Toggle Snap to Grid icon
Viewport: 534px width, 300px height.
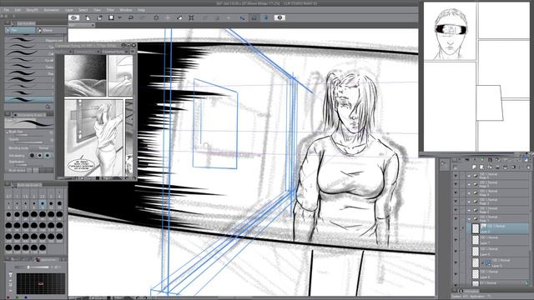point(265,17)
